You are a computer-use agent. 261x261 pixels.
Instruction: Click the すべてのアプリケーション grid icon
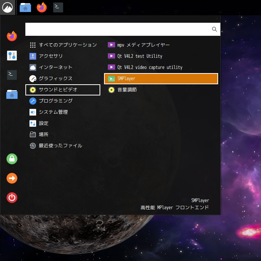point(33,45)
